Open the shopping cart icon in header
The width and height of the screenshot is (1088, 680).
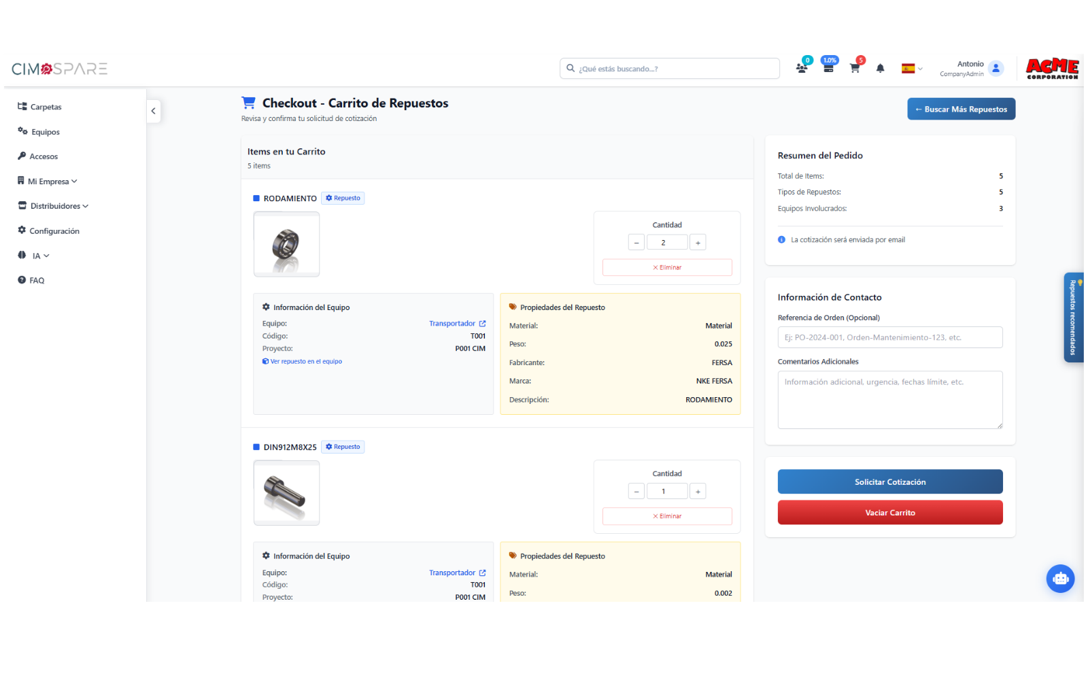pos(855,68)
